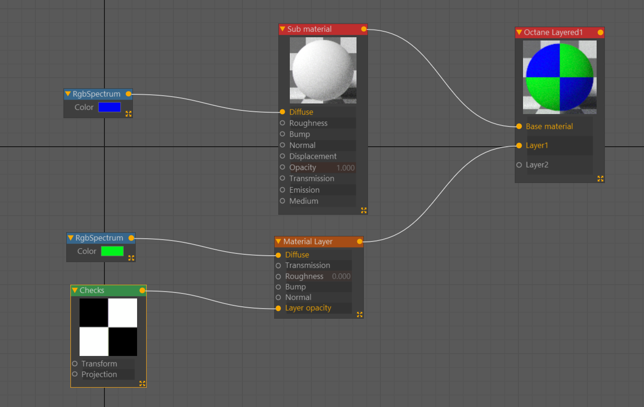Click the Base material input pin

(x=519, y=126)
